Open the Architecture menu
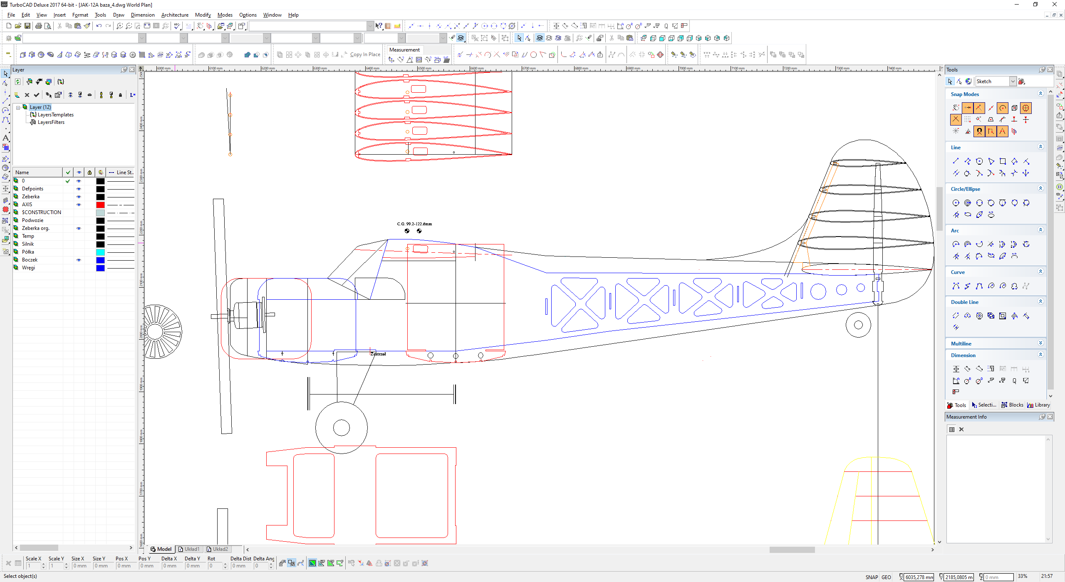Screen dimensions: 1065x582 (175, 15)
